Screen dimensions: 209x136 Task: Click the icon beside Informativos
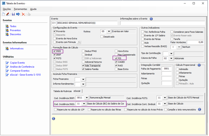pyautogui.click(x=7, y=49)
